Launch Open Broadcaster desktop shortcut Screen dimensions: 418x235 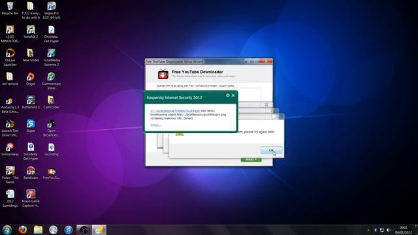52,128
